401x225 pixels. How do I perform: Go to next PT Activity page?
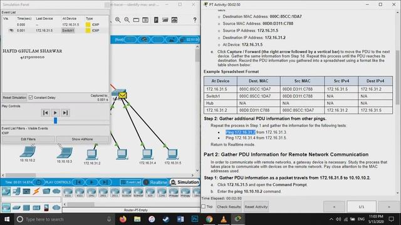pos(388,207)
